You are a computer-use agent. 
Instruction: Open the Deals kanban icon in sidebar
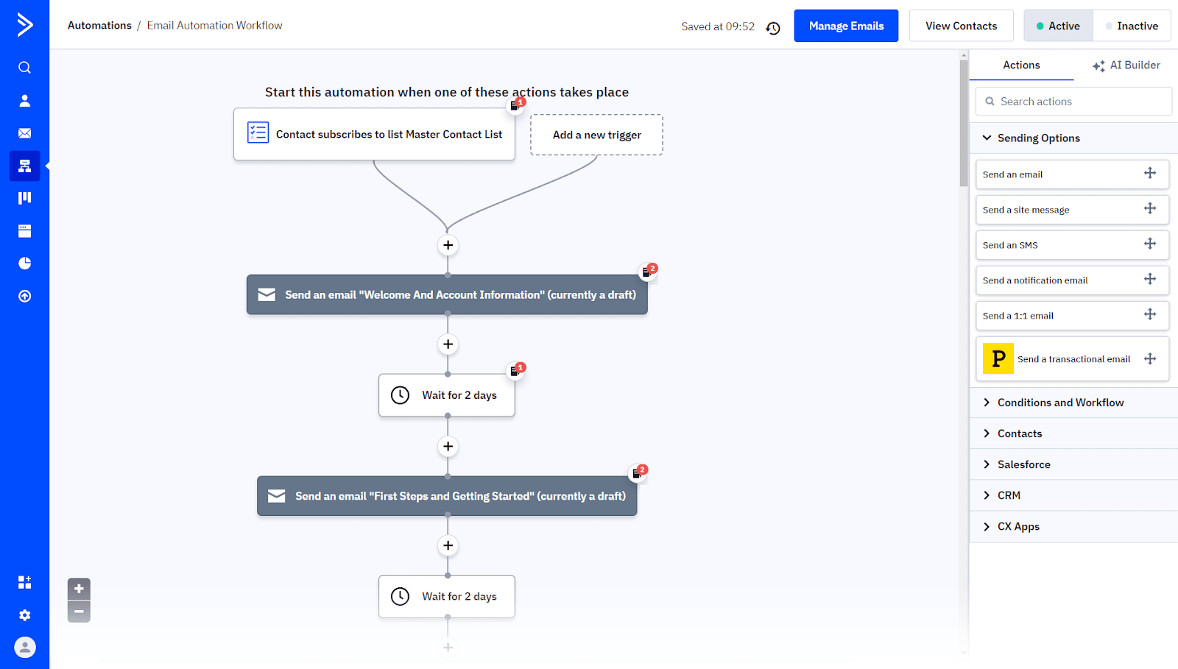[24, 197]
